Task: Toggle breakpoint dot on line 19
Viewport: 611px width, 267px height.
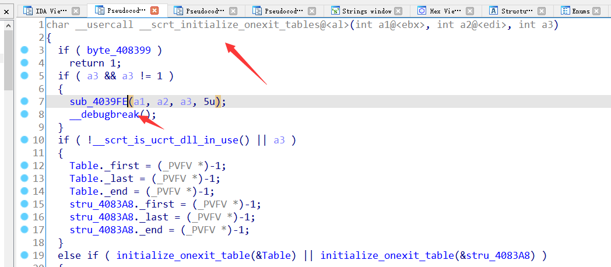Action: coord(24,255)
